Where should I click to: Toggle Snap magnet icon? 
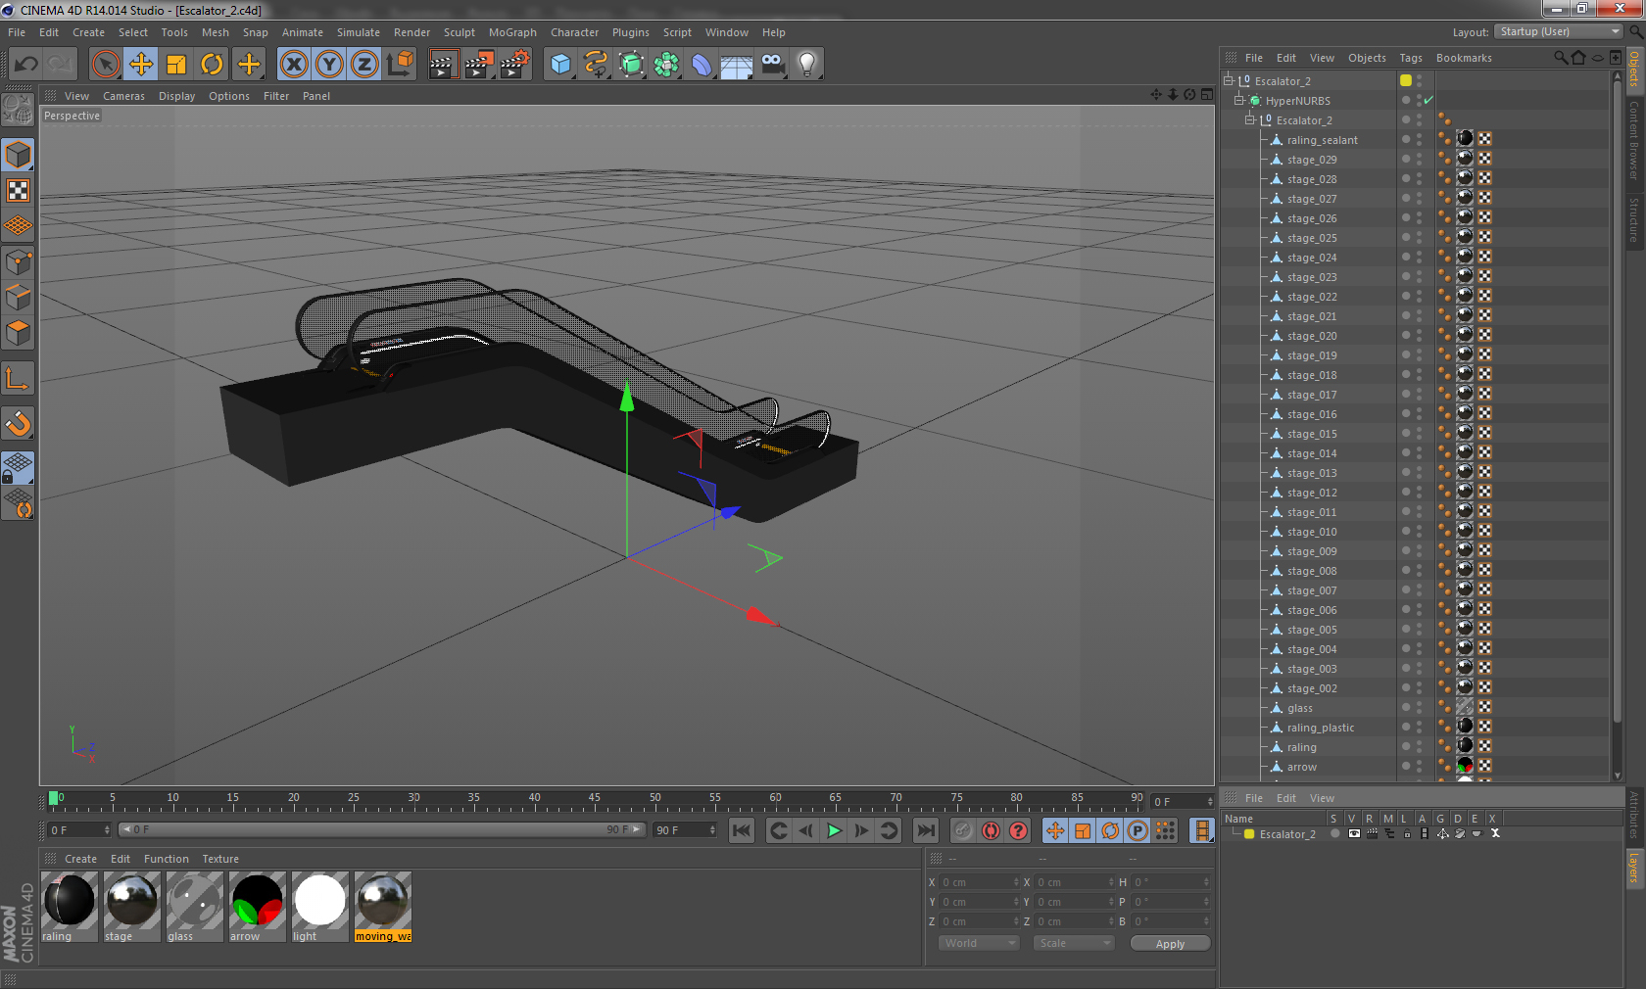click(19, 423)
